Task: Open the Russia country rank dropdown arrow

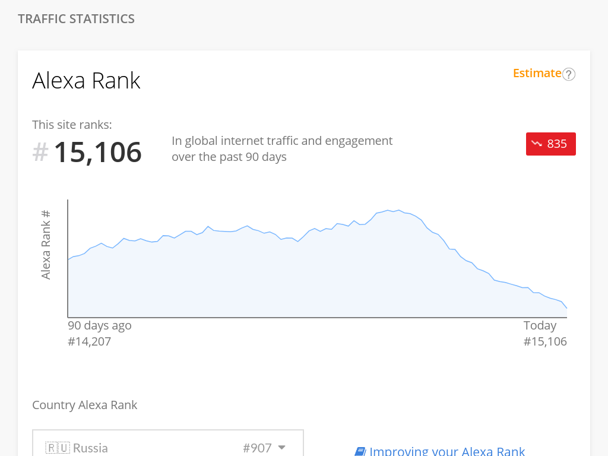Action: click(281, 447)
